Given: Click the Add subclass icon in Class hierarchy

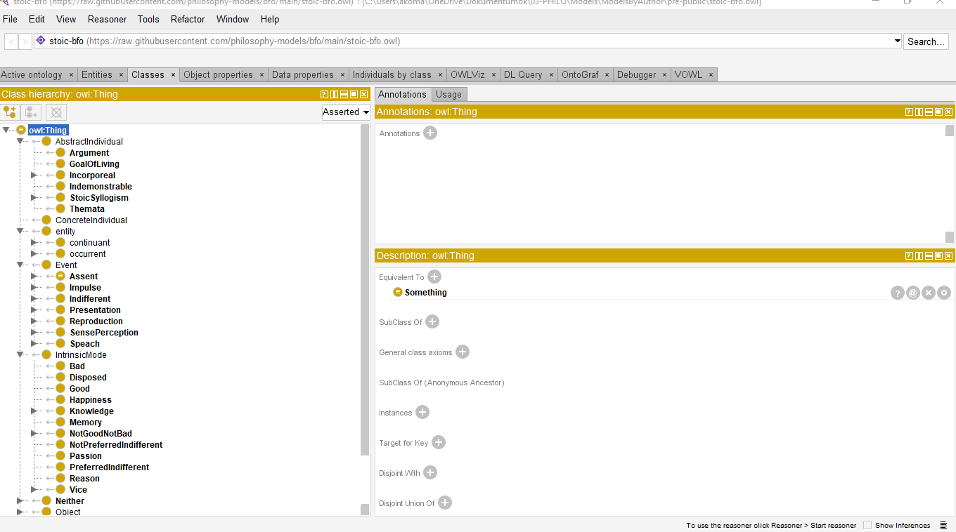Looking at the screenshot, I should [10, 112].
